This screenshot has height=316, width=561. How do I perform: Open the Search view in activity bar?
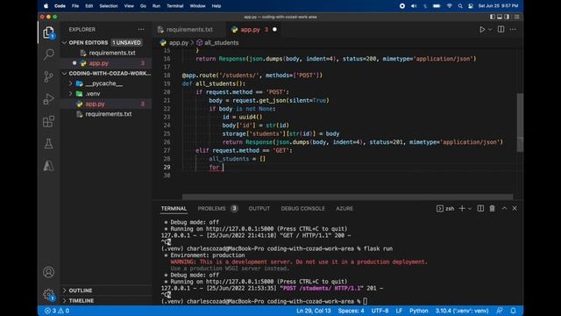point(49,54)
